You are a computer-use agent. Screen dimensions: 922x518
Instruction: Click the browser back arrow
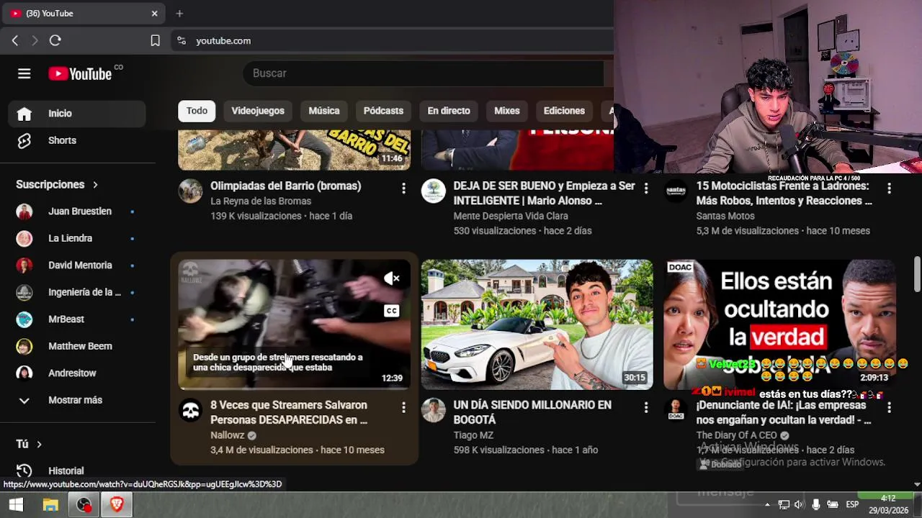tap(14, 41)
